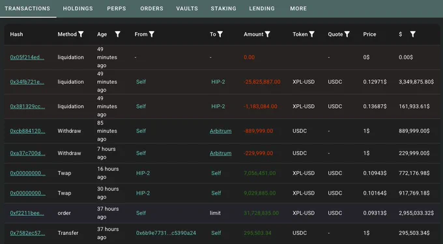Select the price 0.12971$
Viewport: 443px width, 244px height.
click(x=375, y=82)
